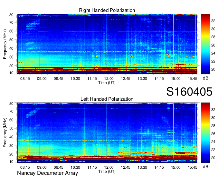219x177 pixels.
Task: Click the "15:00" time tick of Left Handed plot
Action: pyautogui.click(x=176, y=167)
